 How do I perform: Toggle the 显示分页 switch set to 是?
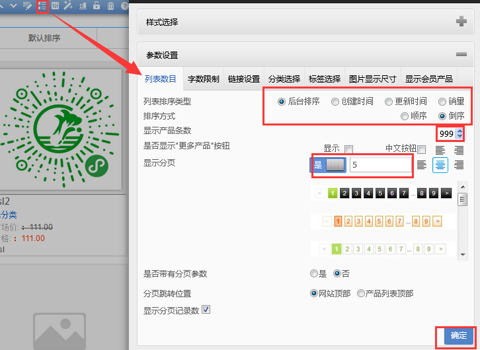pos(327,165)
